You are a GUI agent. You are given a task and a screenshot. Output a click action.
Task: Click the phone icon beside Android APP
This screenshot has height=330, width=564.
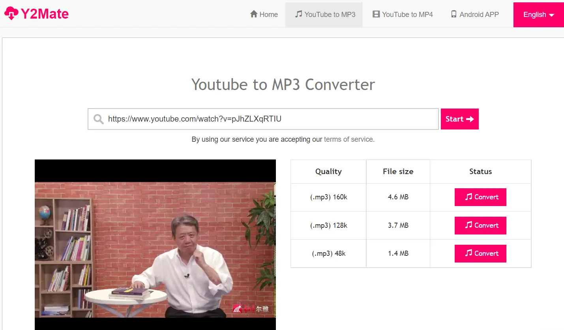(454, 14)
